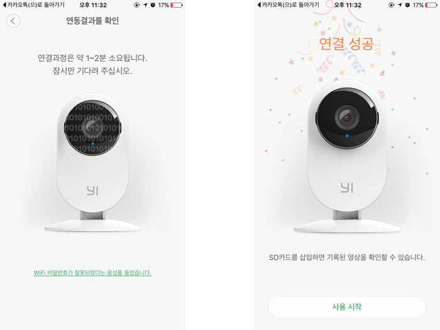Tap the wrong WiFi password voice link
Viewport: 440px width, 330px height.
click(x=92, y=273)
